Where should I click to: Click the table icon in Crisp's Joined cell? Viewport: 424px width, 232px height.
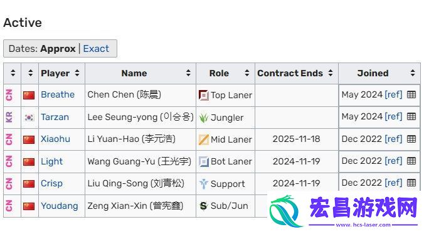(411, 183)
